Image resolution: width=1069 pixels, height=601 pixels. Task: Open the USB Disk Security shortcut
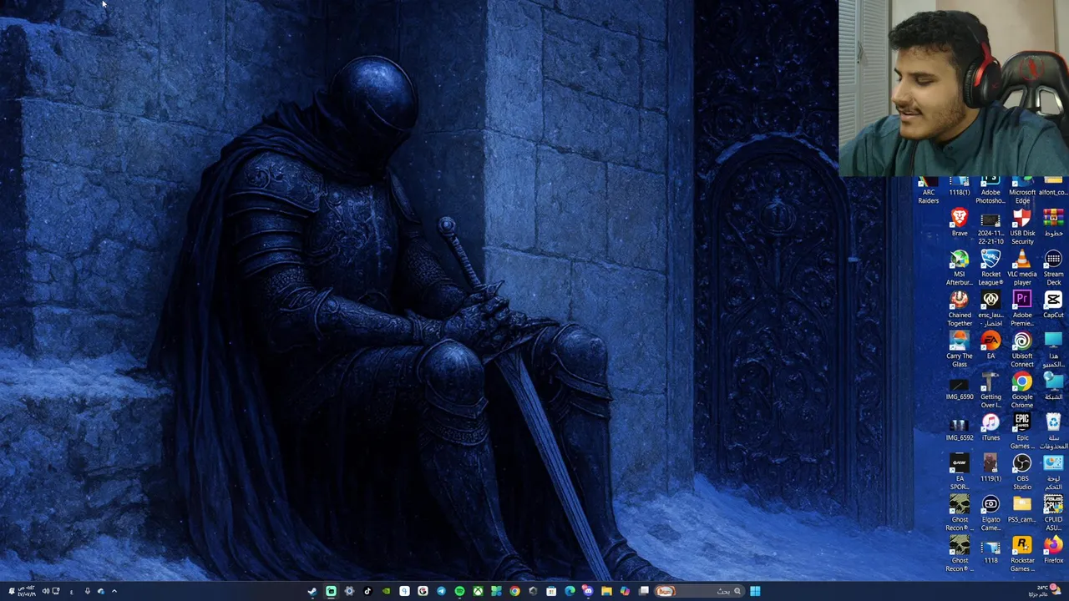point(1022,227)
